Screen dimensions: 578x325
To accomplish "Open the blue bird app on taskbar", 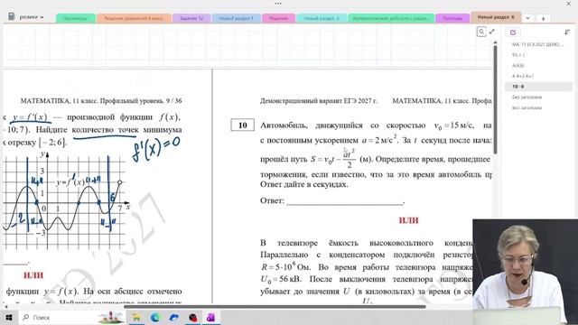I will [x=174, y=317].
